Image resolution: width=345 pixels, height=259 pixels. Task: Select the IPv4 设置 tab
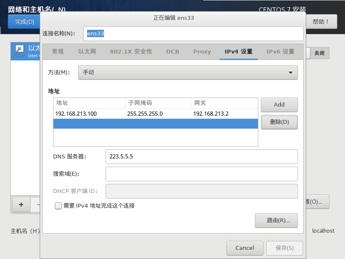pos(238,51)
